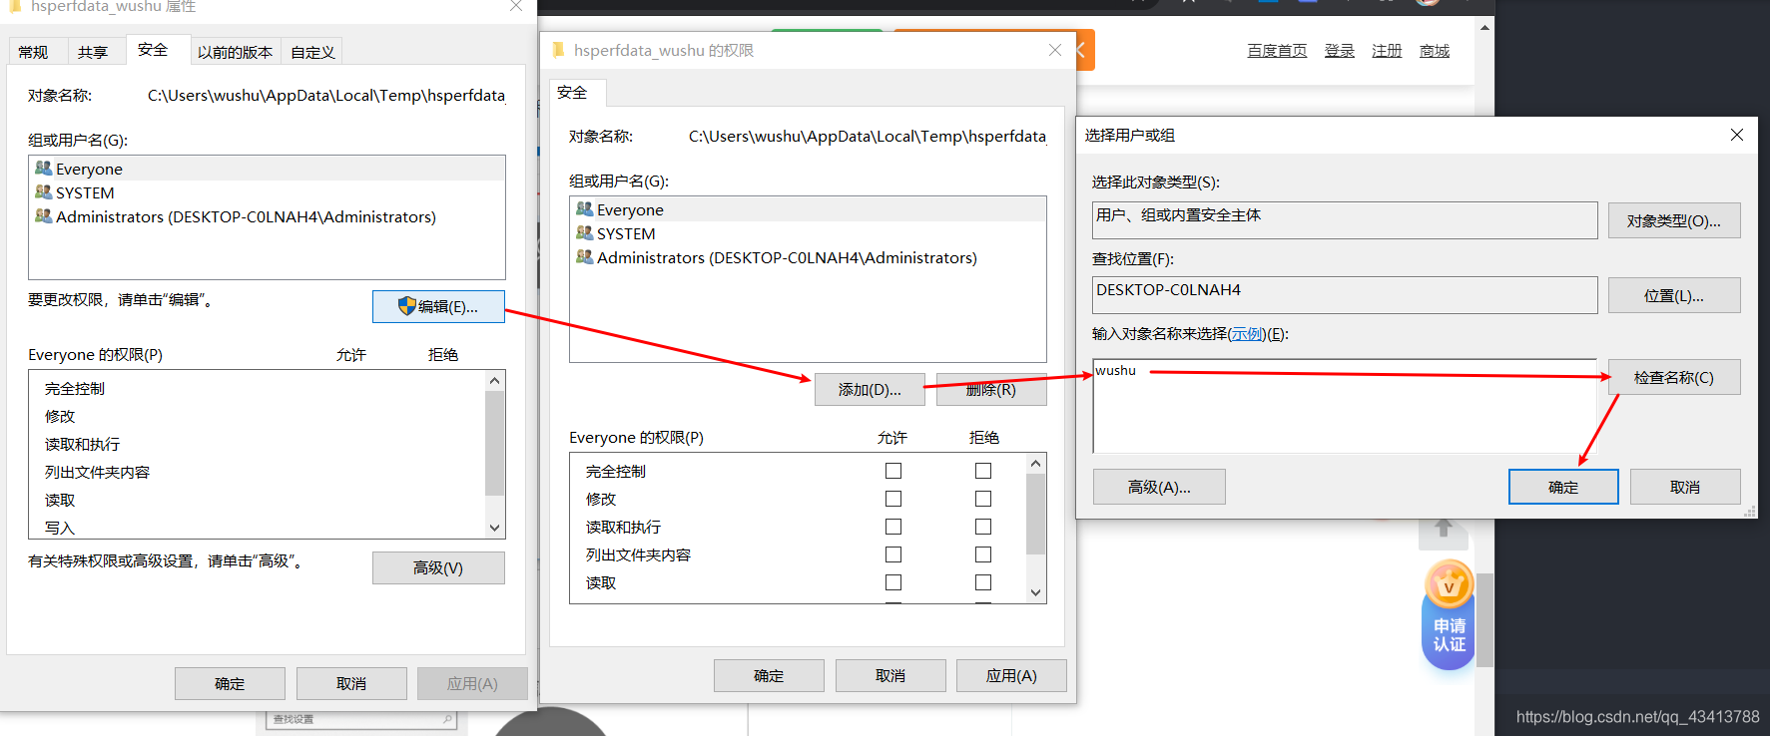This screenshot has height=736, width=1770.
Task: Open the 自定义 tab
Action: click(x=312, y=52)
